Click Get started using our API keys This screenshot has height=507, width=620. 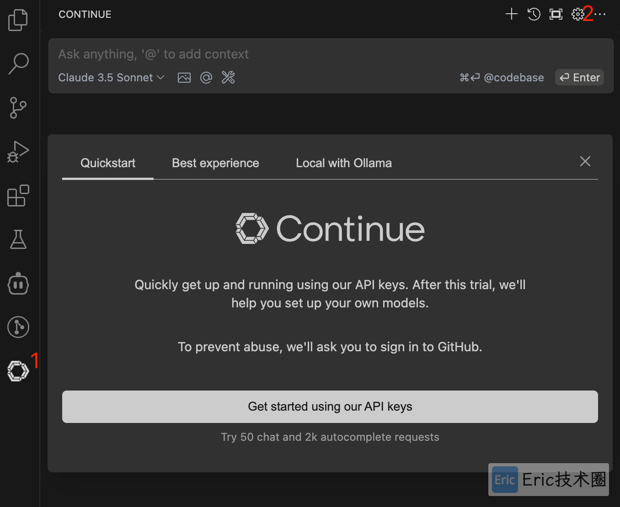coord(330,407)
